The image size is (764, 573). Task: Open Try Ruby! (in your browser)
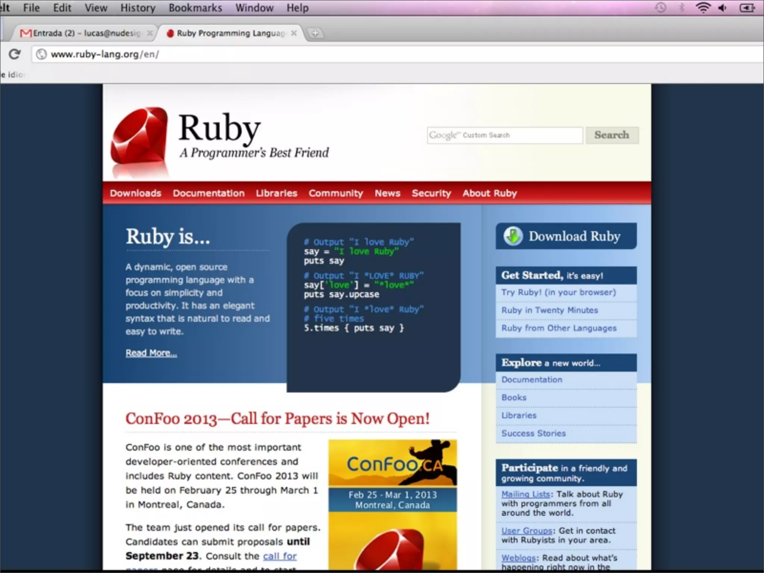(x=558, y=292)
